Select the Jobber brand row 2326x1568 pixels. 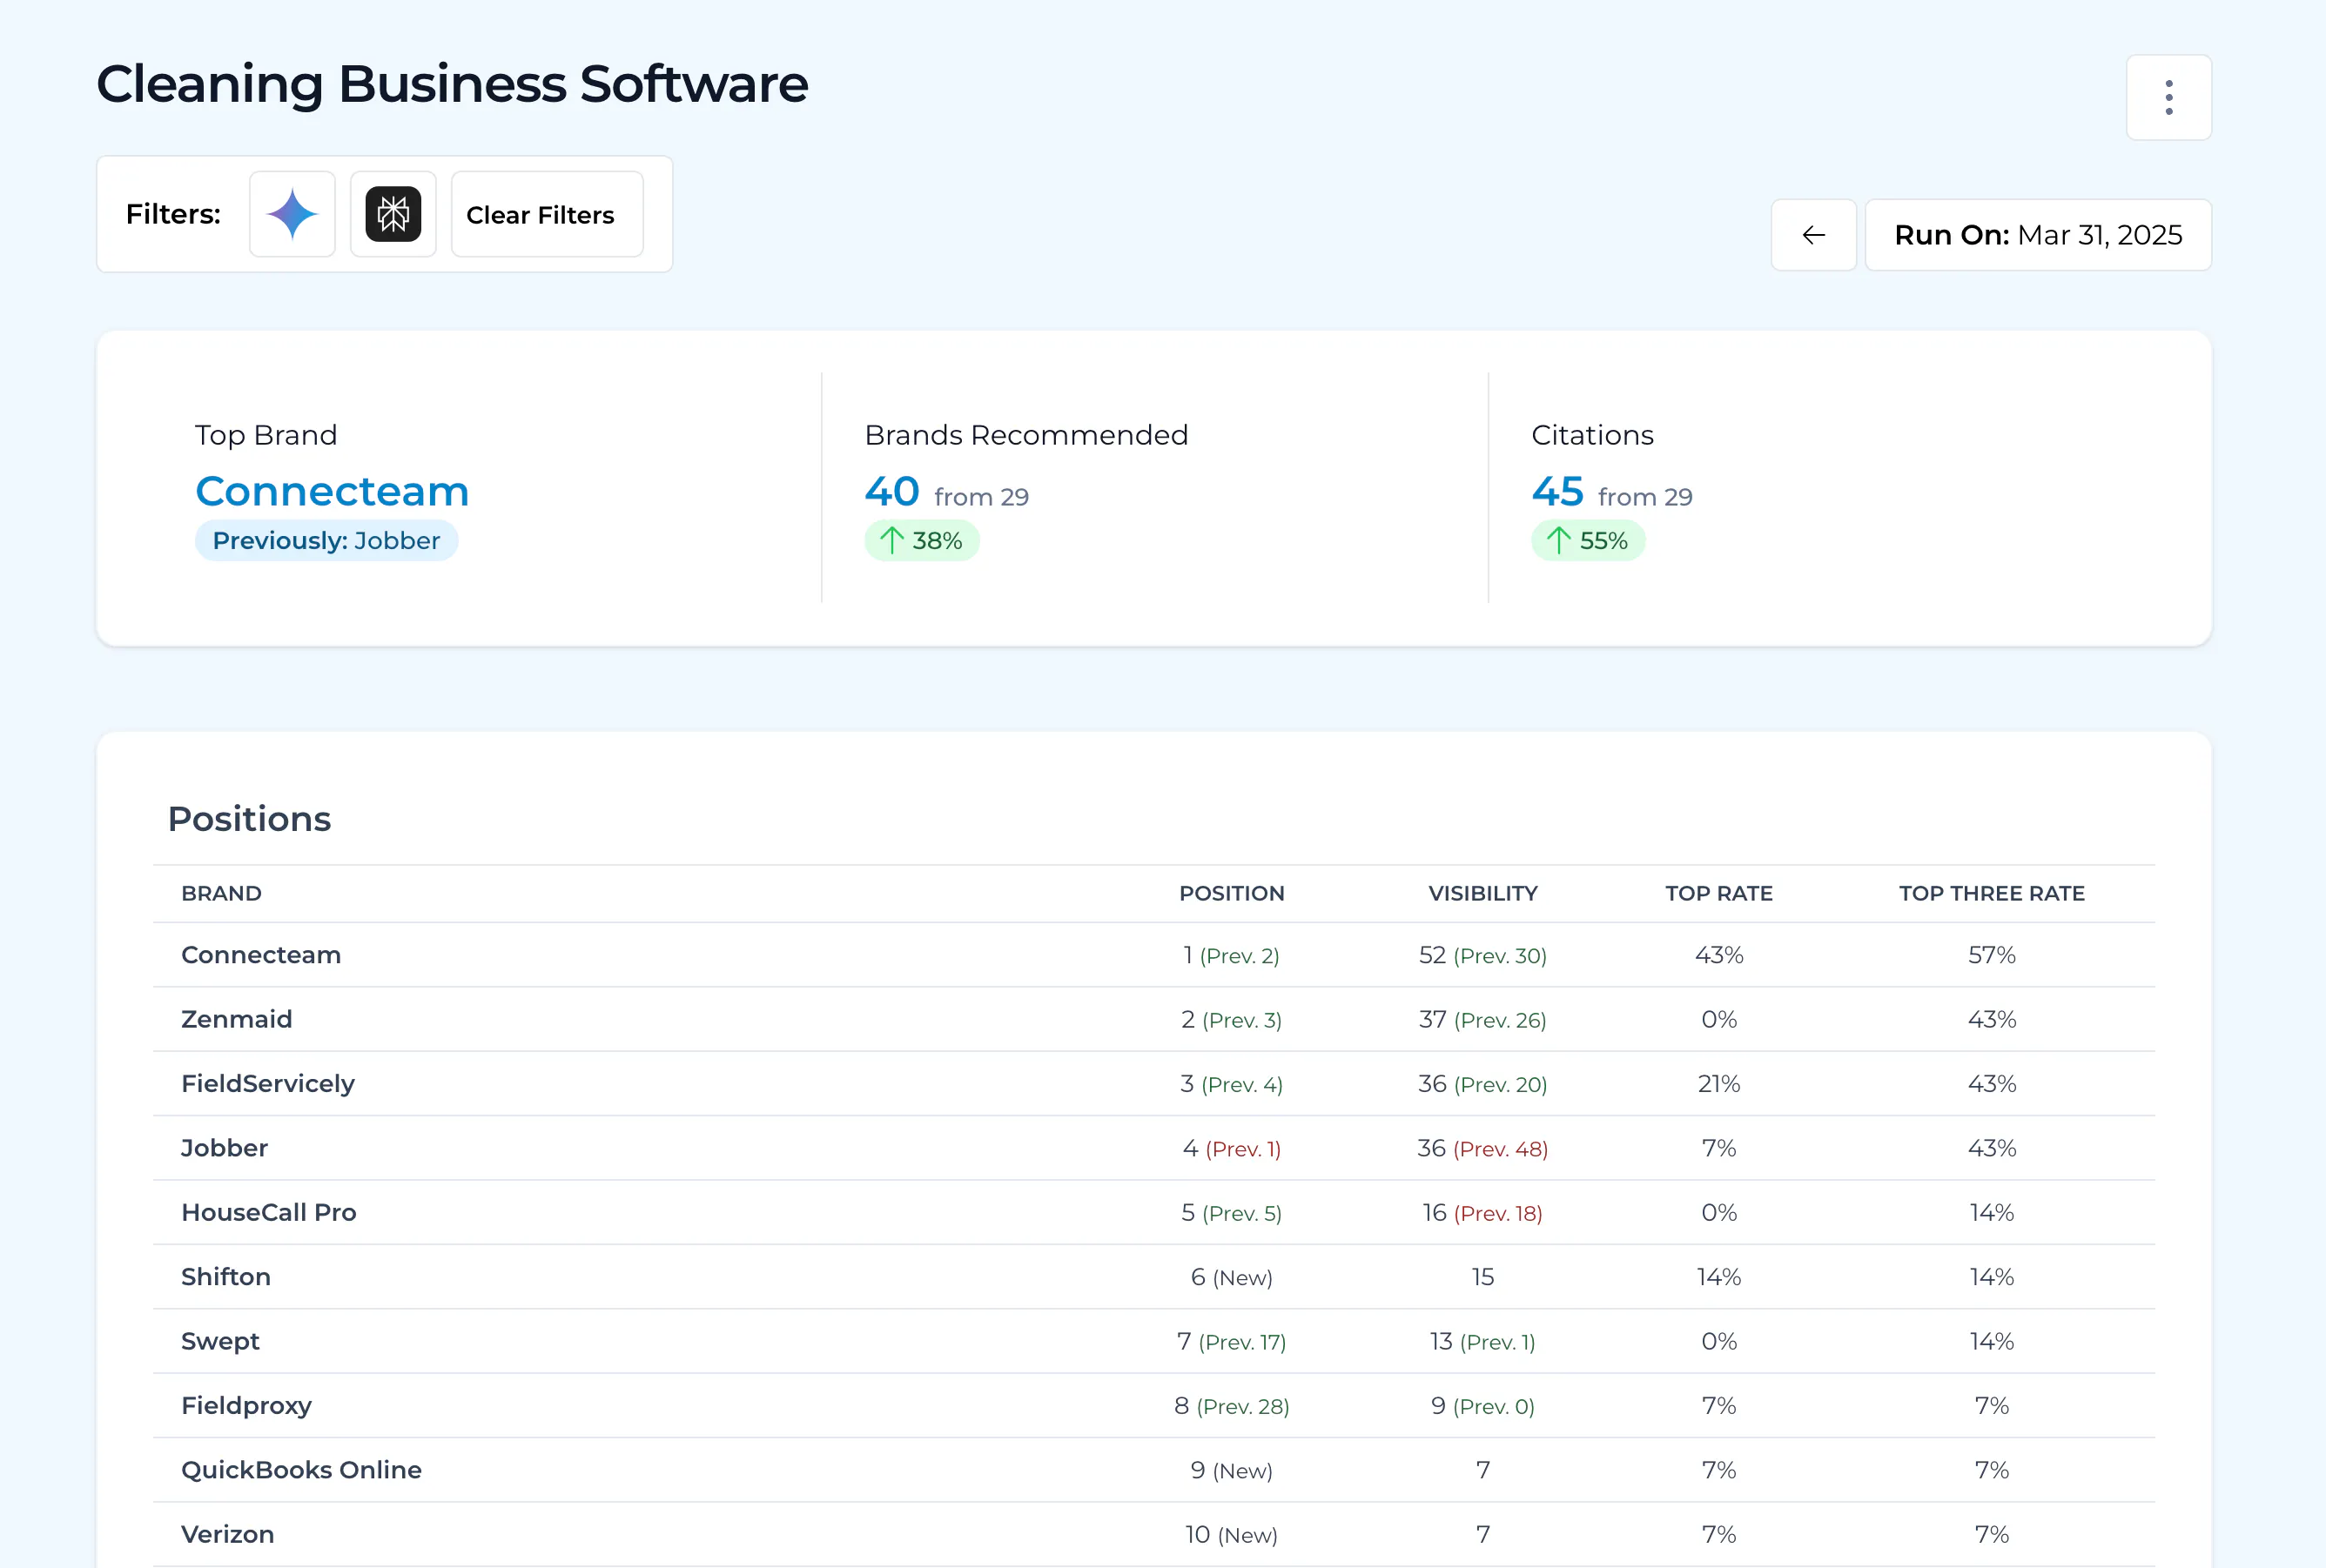(x=1153, y=1148)
